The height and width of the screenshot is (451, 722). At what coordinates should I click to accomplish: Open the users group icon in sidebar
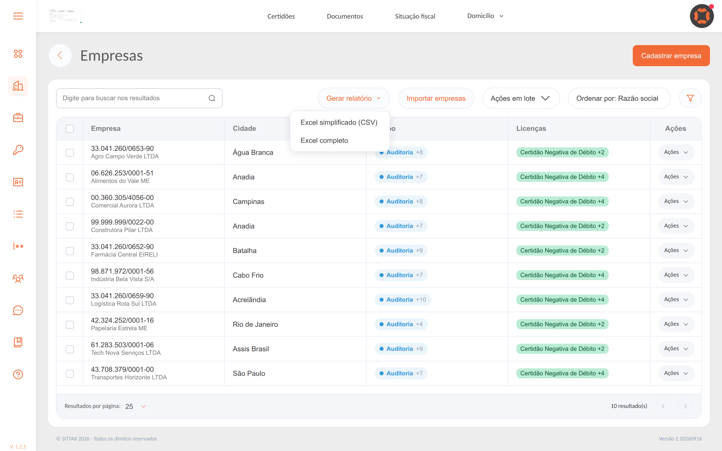18,278
